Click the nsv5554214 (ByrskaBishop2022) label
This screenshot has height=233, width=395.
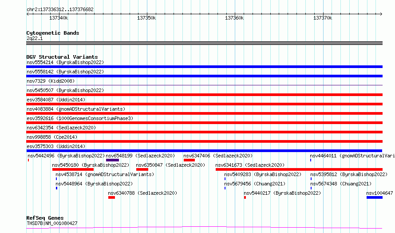(x=65, y=62)
